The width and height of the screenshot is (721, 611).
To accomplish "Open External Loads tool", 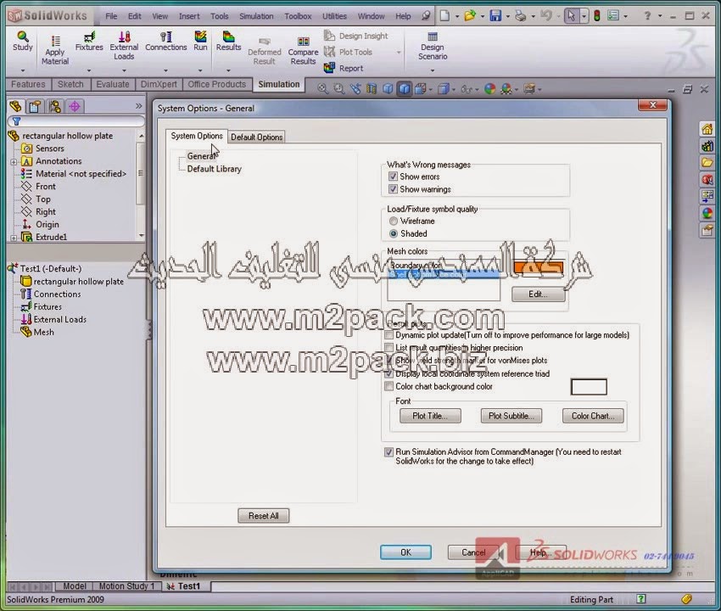I will click(x=124, y=46).
